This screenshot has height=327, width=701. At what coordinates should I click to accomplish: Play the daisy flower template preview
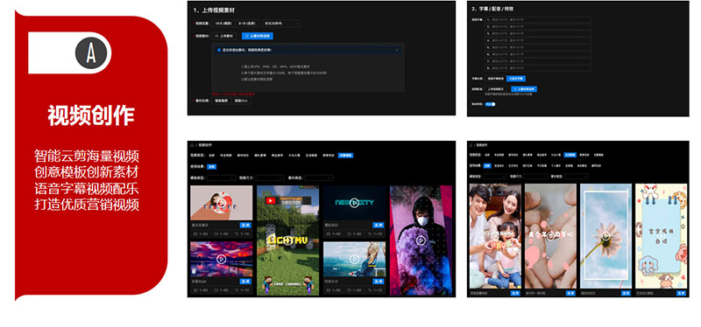click(605, 236)
